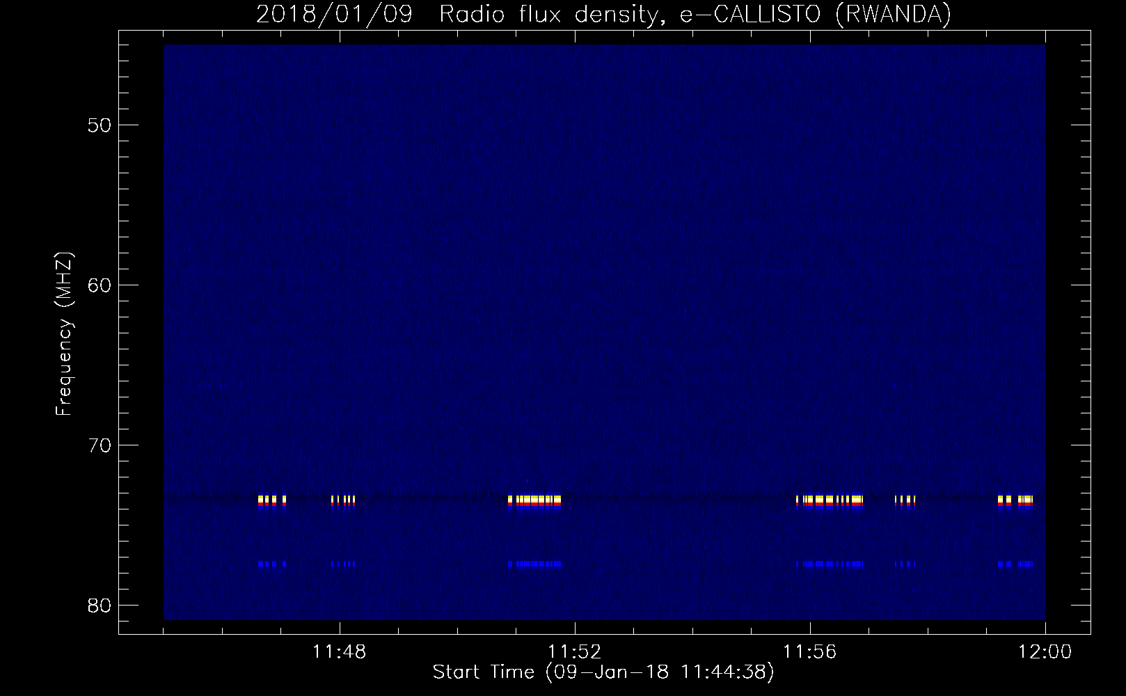
Task: Click the 11:52 time tick label
Action: coord(575,652)
